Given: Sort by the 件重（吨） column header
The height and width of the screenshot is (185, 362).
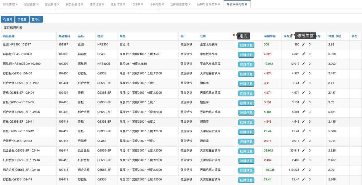Looking at the screenshot, I should (x=335, y=36).
